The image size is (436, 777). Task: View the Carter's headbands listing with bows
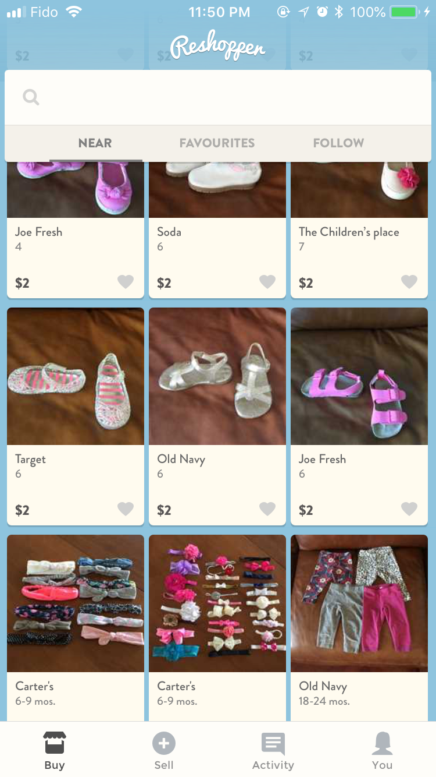217,603
